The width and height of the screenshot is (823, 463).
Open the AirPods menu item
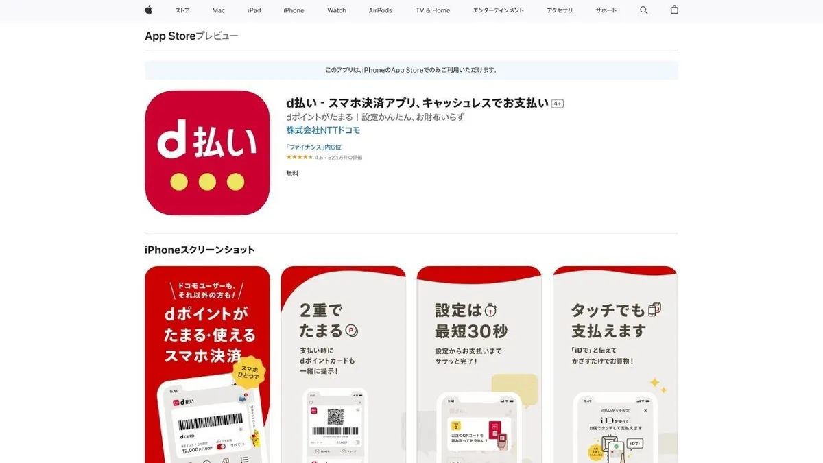(x=381, y=10)
